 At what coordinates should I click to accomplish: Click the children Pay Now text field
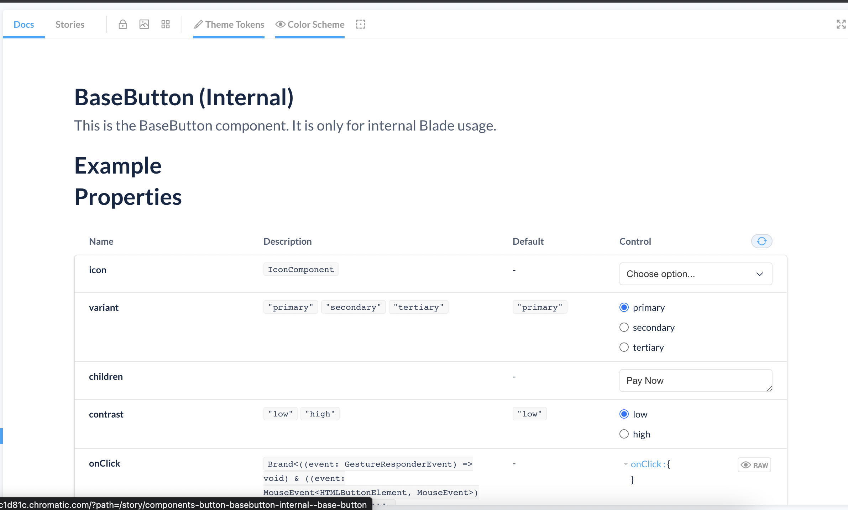695,381
